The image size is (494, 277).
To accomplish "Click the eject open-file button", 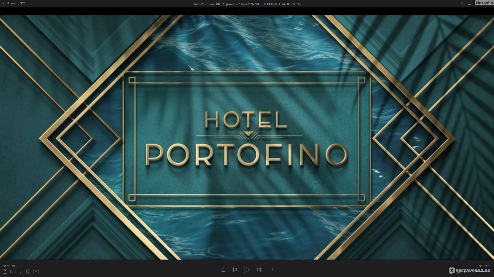I will click(223, 270).
